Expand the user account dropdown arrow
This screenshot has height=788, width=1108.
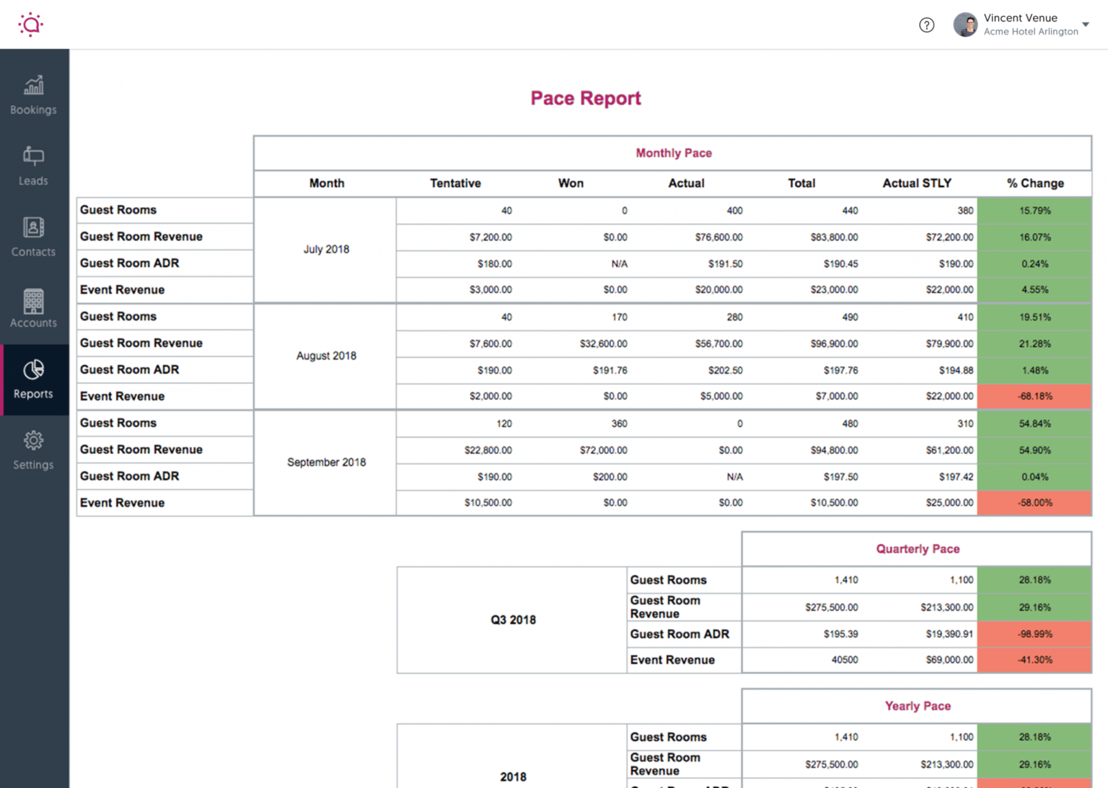coord(1085,25)
